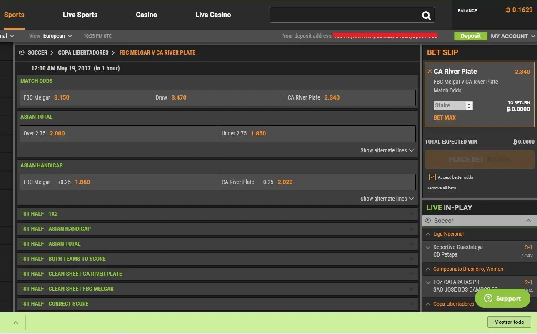This screenshot has width=537, height=334.
Task: Open the View European dropdown
Action: (57, 36)
